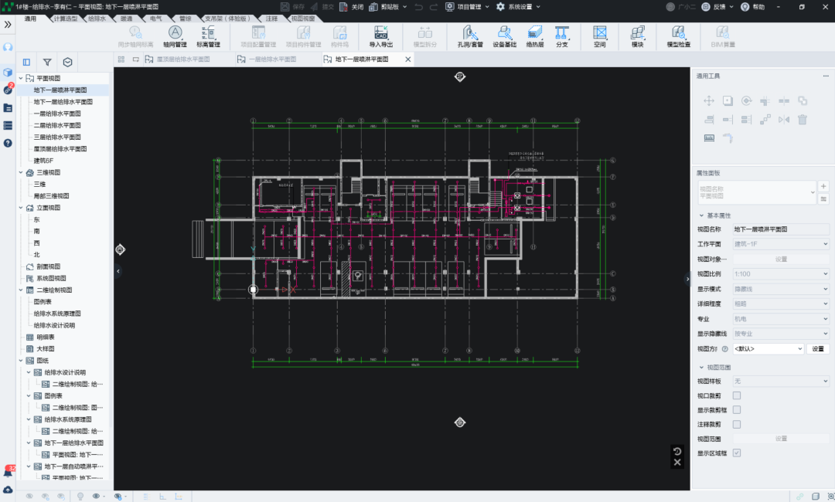The width and height of the screenshot is (835, 502).
Task: Open the 剪贴板 clipboard menu
Action: (x=388, y=6)
